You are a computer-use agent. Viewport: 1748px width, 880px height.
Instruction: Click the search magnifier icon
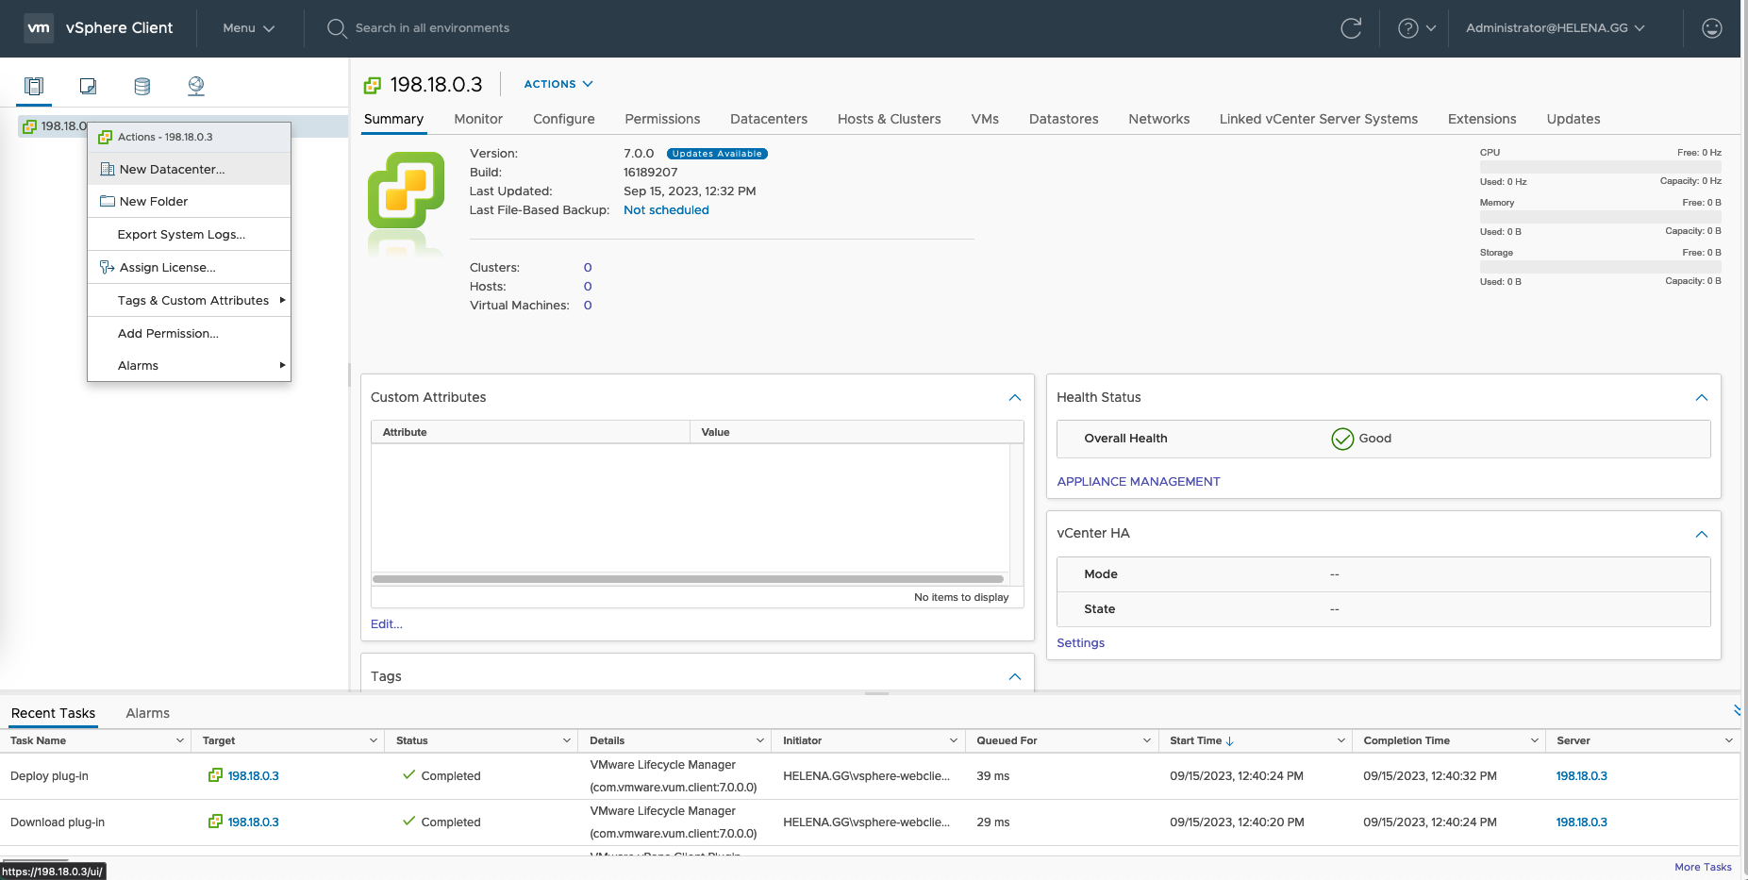337,28
